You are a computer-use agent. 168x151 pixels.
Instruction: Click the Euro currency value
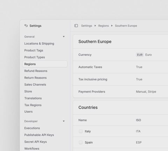click(148, 55)
